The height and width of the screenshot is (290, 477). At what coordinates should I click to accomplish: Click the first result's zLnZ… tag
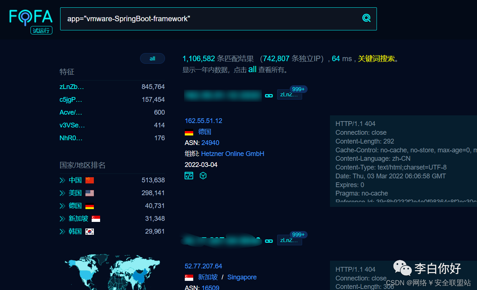click(289, 94)
